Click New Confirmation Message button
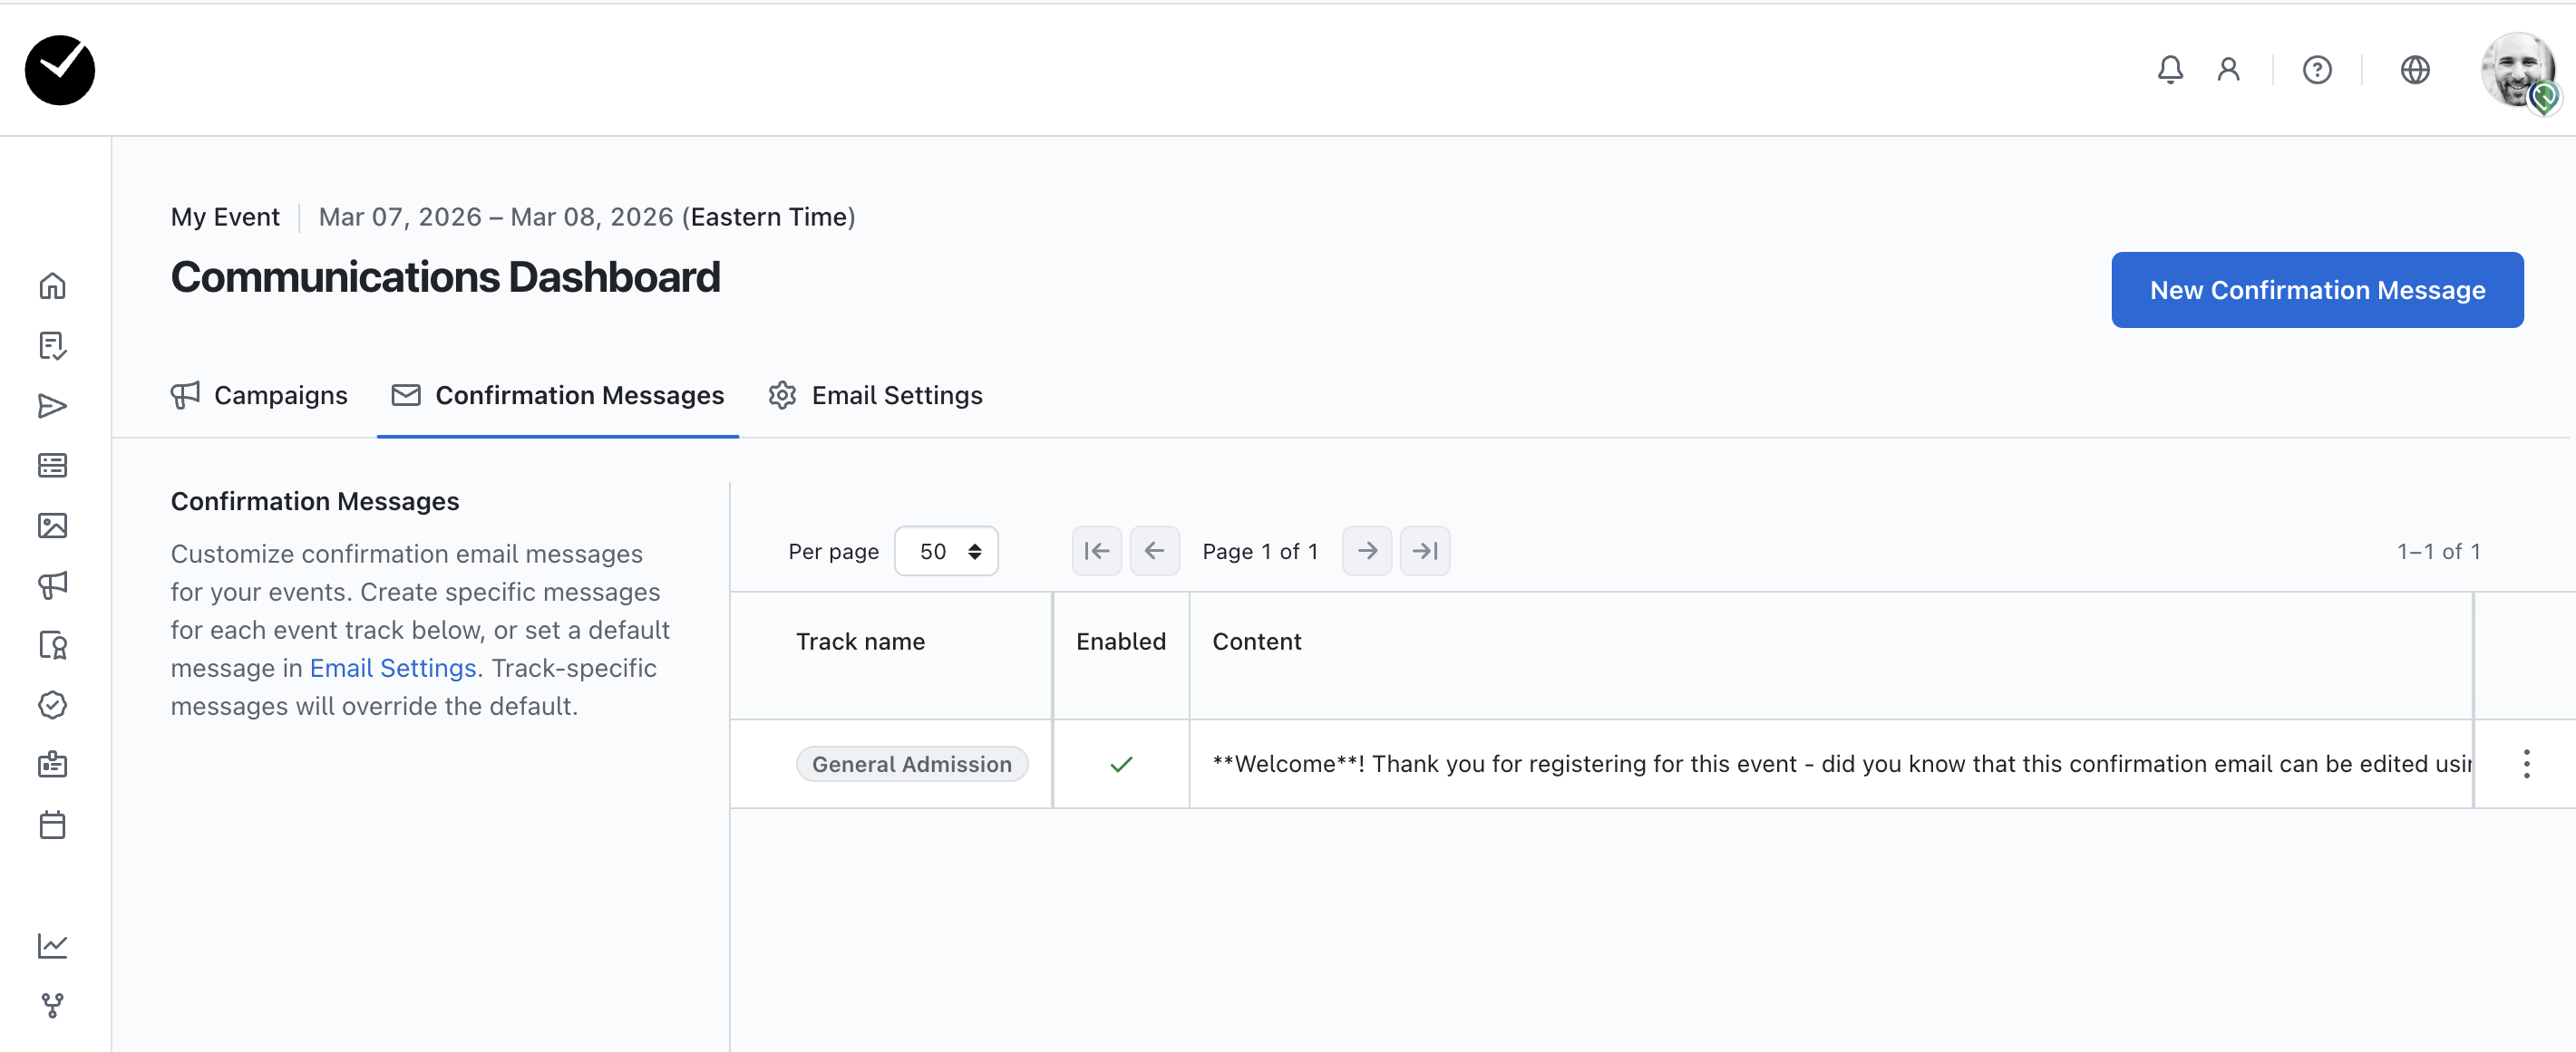The image size is (2576, 1052). click(2316, 290)
